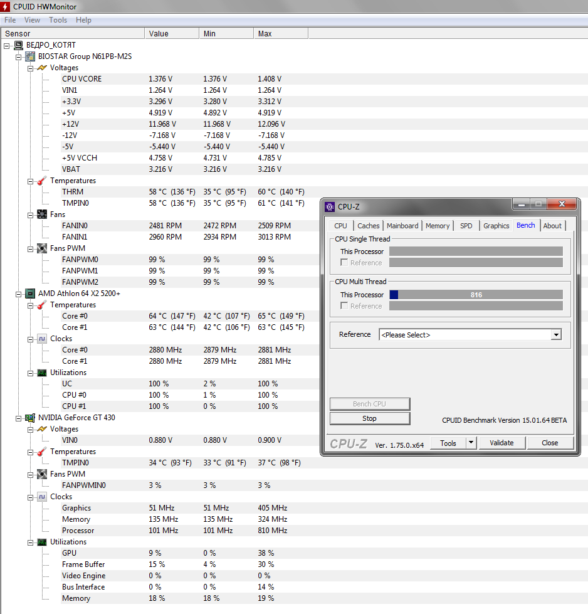Collapse the NVIDIA GeForce GT 430 node

(x=18, y=418)
